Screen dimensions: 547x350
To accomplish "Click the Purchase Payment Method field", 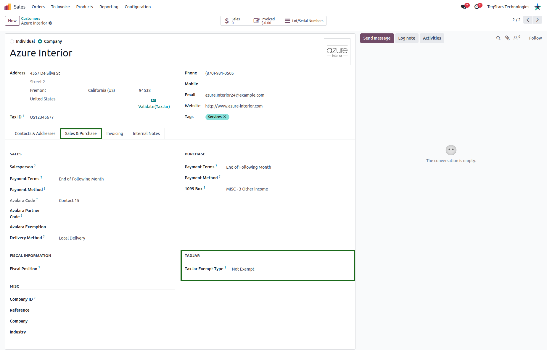I will (x=288, y=178).
